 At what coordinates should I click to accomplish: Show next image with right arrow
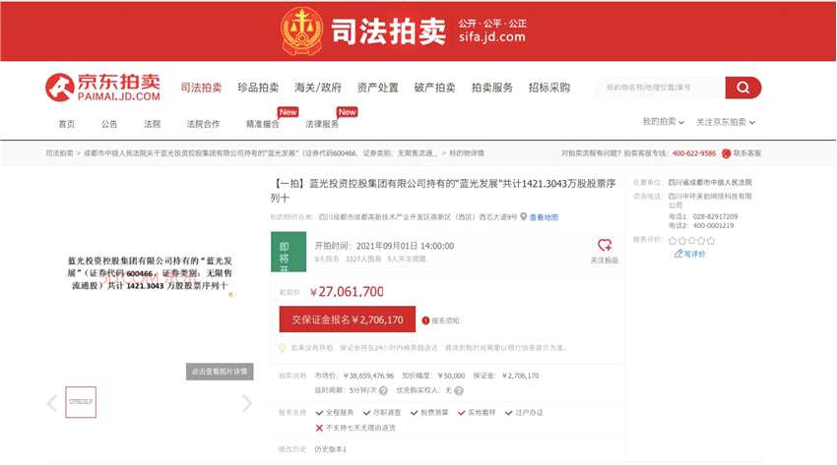point(246,403)
